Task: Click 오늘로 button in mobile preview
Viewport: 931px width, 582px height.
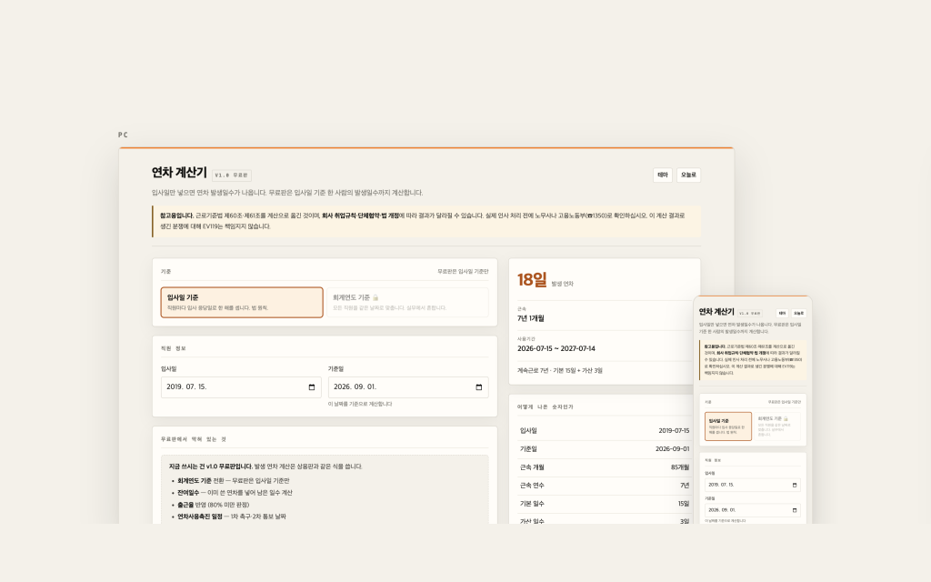Action: coord(798,313)
